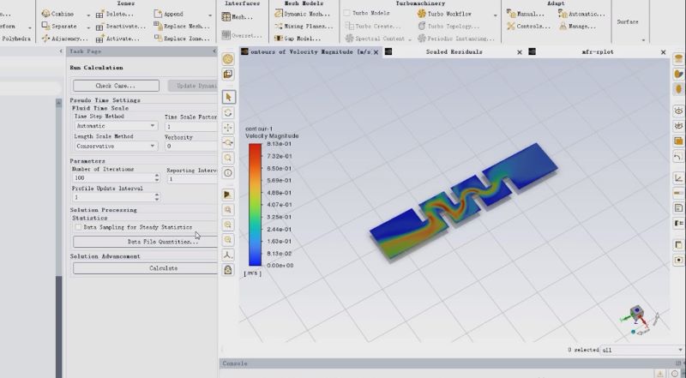Screen dimensions: 686x378
Task: Open the axis orientation view icon
Action: pyautogui.click(x=228, y=255)
